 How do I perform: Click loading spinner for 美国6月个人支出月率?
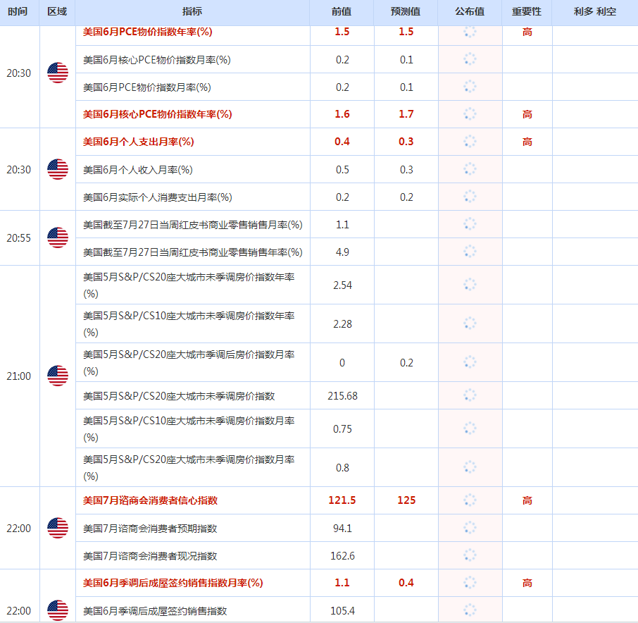(x=470, y=142)
